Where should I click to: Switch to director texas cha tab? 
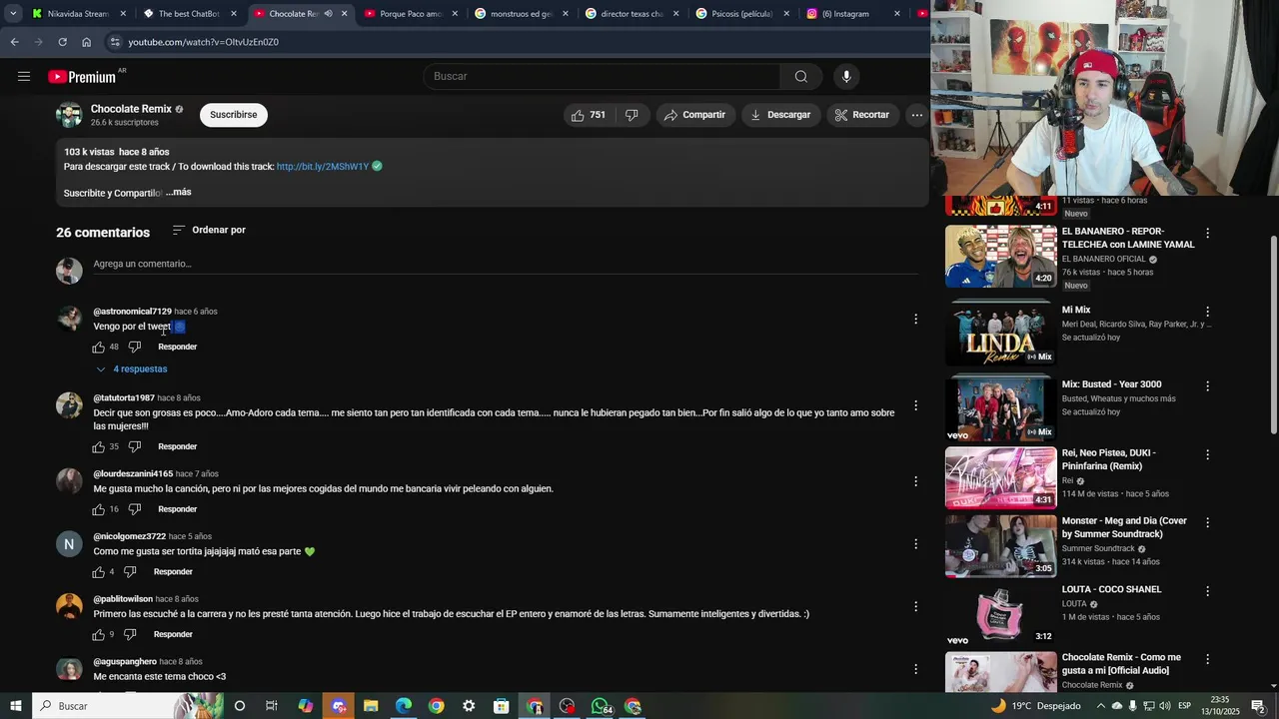632,14
